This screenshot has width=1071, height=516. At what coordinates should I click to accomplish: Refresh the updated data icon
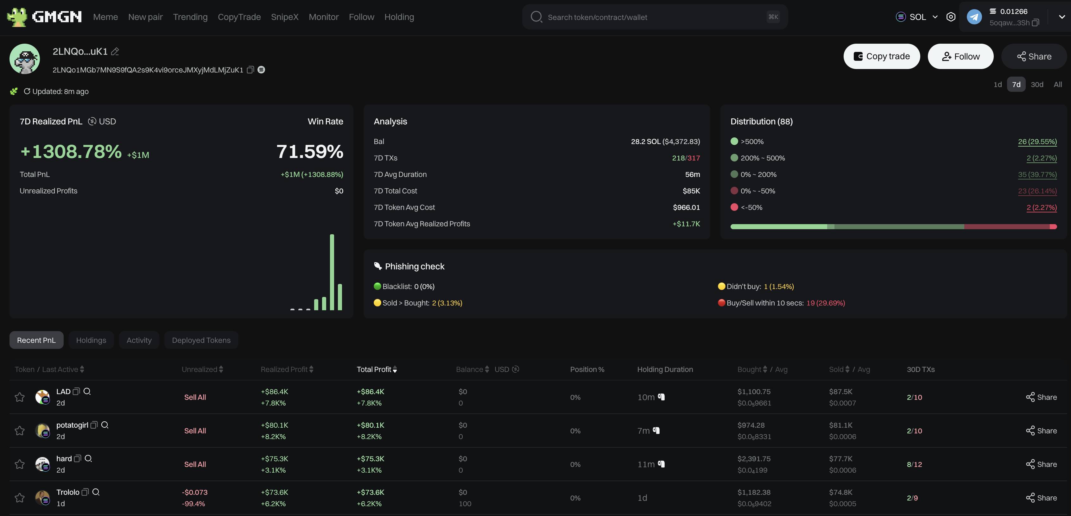click(x=27, y=91)
